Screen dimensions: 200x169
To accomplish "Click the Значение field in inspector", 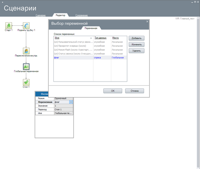I will (63, 106).
